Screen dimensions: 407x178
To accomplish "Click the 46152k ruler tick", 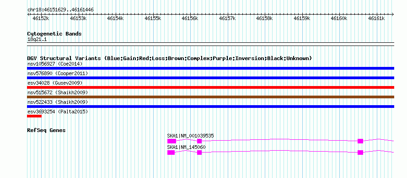I will tap(41, 18).
